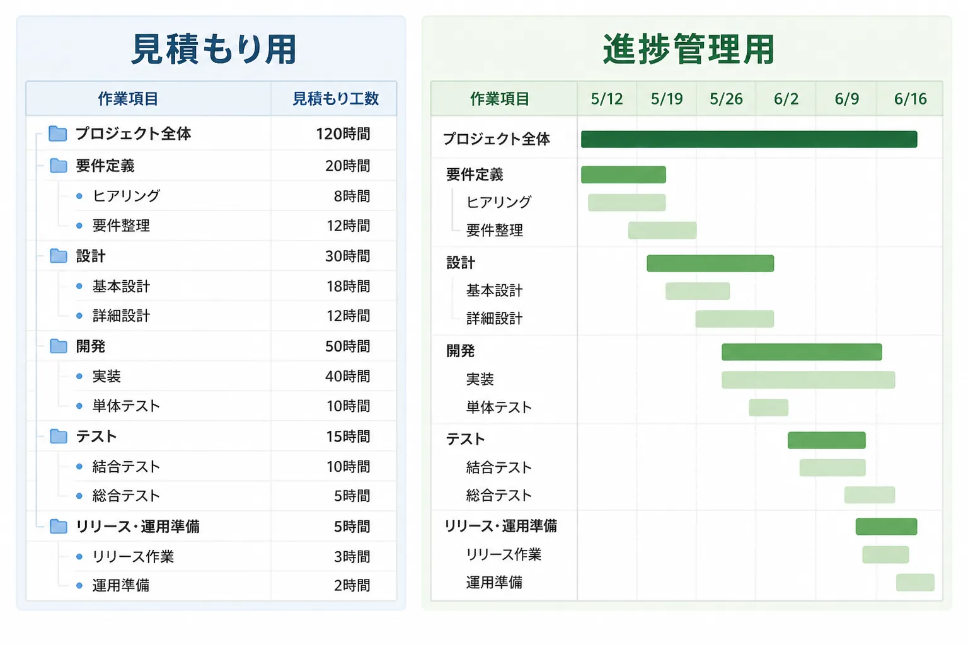Select the リリース作業 row in estimate table

[211, 556]
